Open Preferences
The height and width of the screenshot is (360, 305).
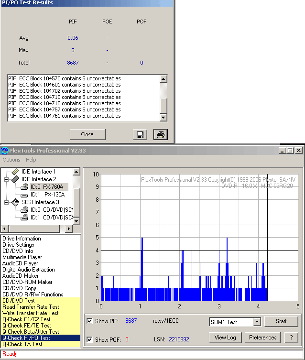point(262,338)
